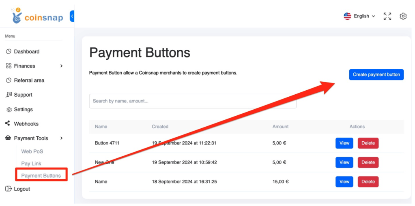
Task: Click the 15,00 € amount cell
Action: 281,182
